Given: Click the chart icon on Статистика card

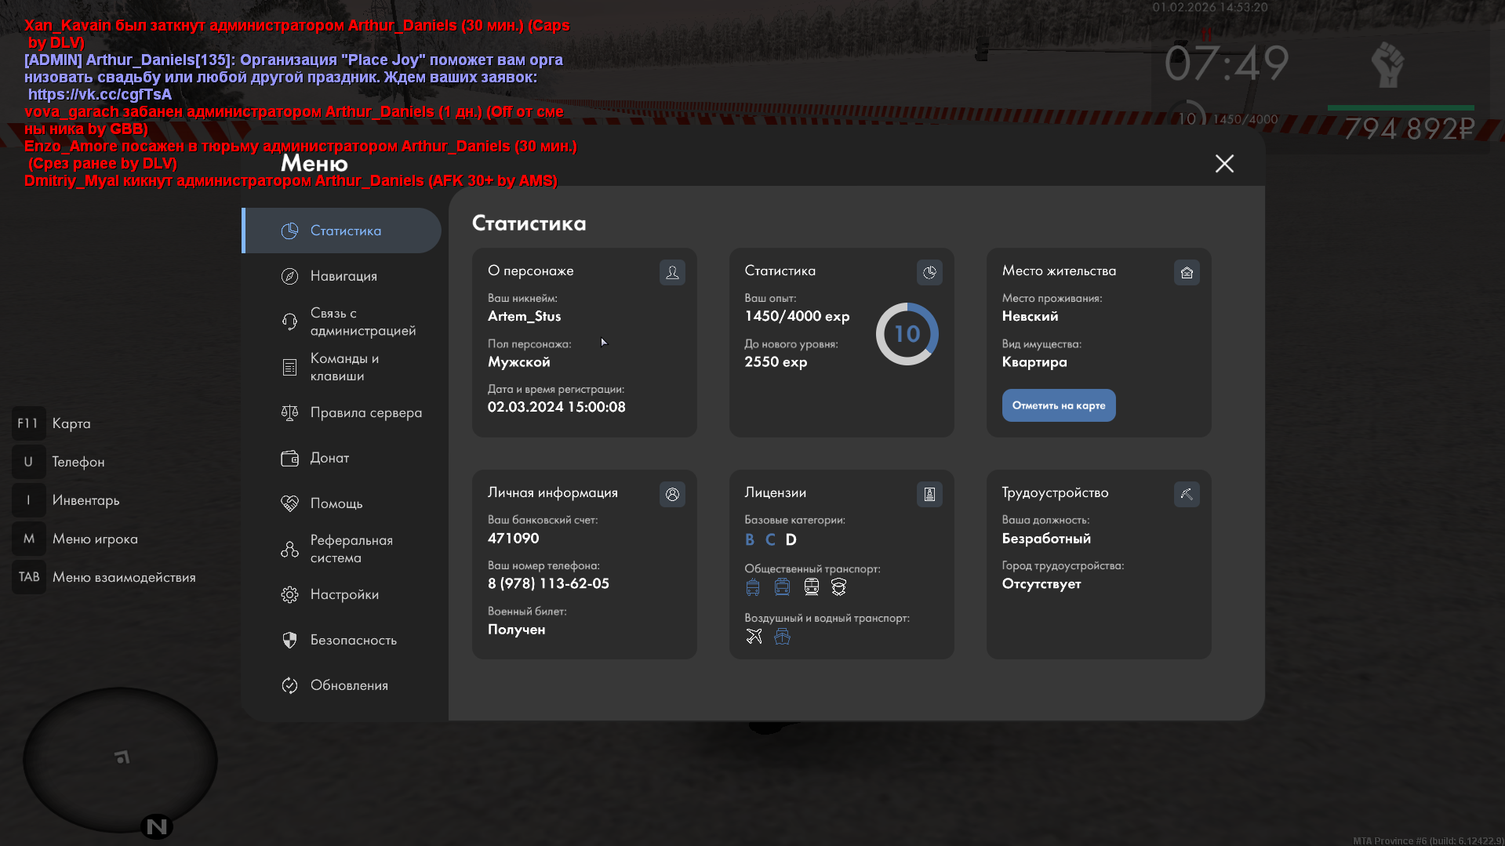Looking at the screenshot, I should (929, 272).
